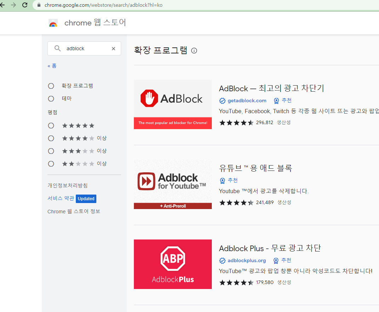Click 생산성 category beside 179,580
Image resolution: width=379 pixels, height=312 pixels.
tap(284, 282)
